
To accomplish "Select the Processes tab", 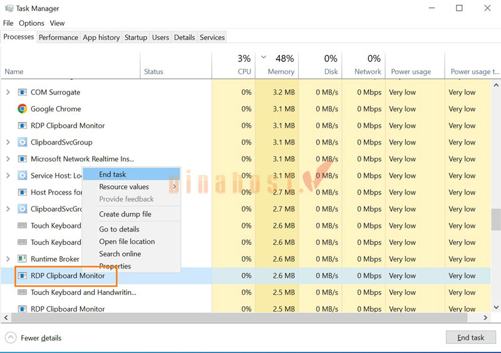I will (x=19, y=37).
